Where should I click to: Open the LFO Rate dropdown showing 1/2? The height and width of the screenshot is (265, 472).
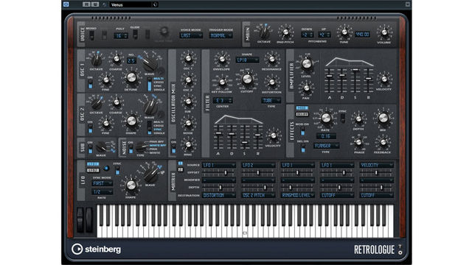pyautogui.click(x=102, y=191)
